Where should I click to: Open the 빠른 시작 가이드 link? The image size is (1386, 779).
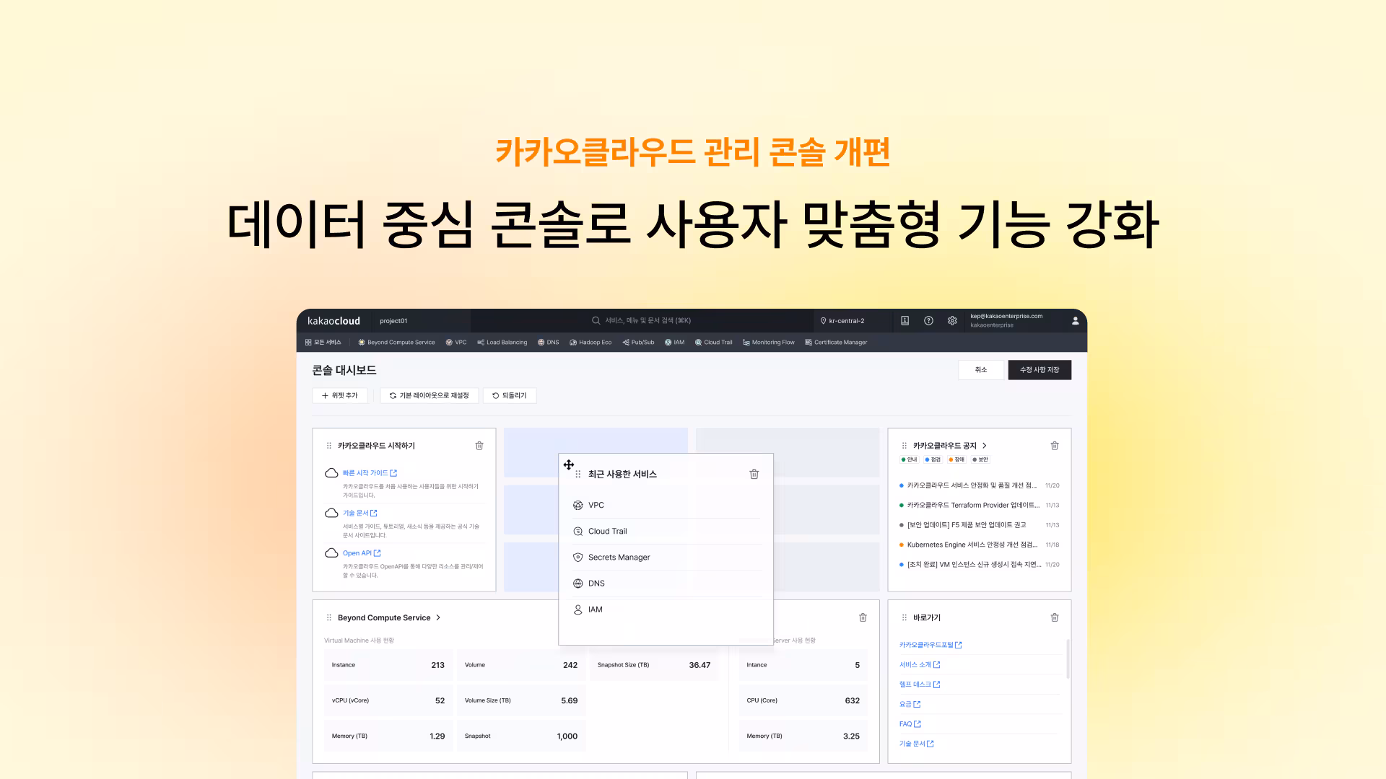point(370,473)
